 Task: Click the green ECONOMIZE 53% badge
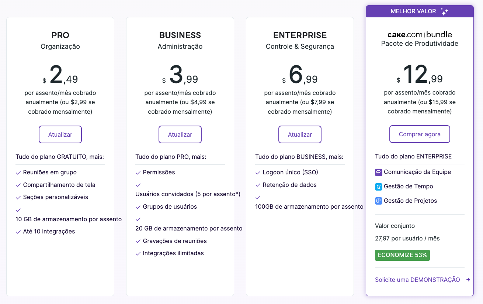pos(402,255)
